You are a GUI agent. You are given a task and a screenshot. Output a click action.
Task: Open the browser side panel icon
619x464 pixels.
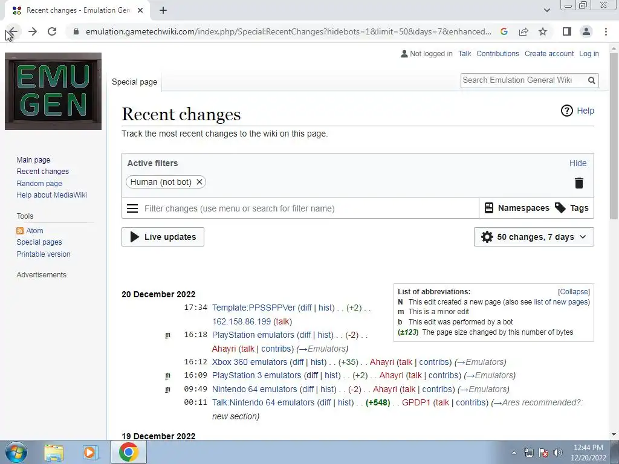click(567, 31)
